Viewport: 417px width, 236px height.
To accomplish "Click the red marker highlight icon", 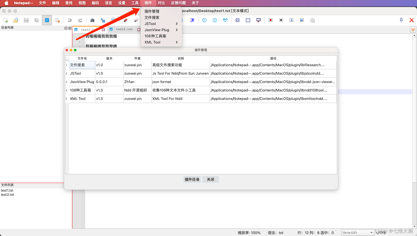I will (126, 20).
